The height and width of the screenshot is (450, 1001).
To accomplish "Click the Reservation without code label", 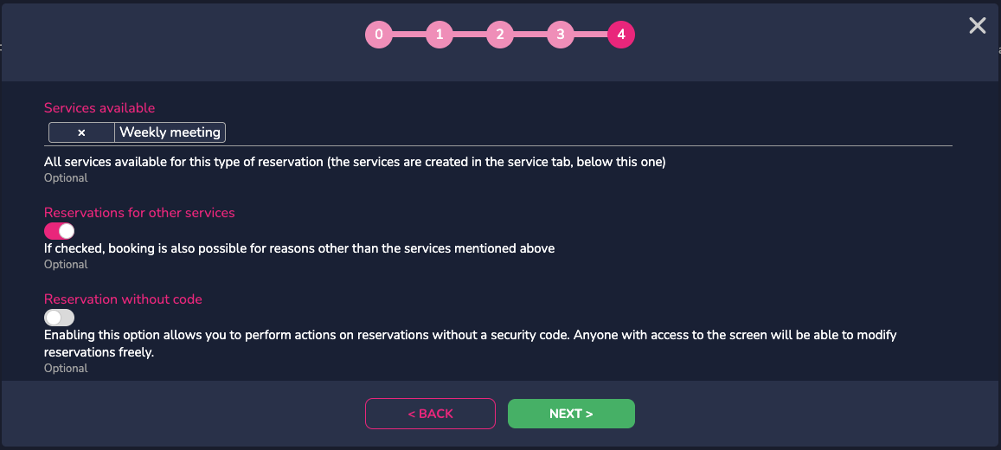I will click(123, 299).
